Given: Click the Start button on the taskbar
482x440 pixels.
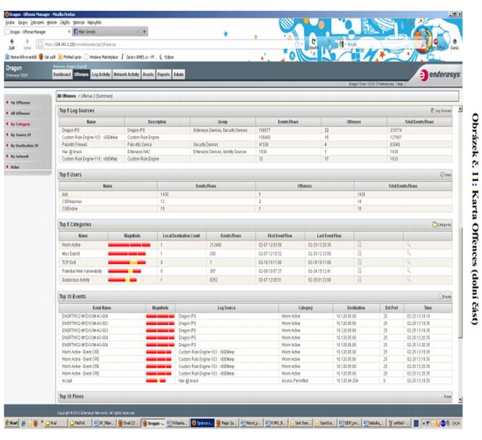Looking at the screenshot, I should tap(12, 423).
